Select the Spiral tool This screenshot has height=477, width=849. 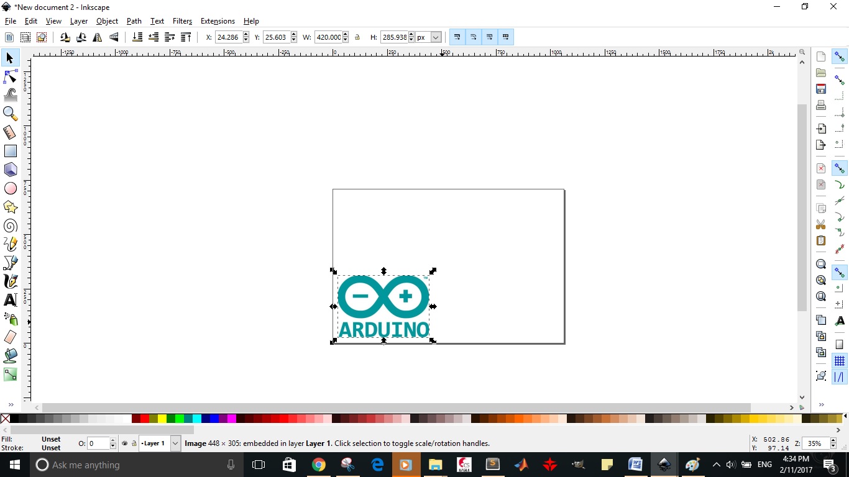(x=11, y=225)
